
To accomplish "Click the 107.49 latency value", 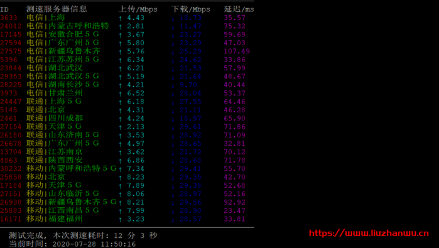I will click(237, 51).
